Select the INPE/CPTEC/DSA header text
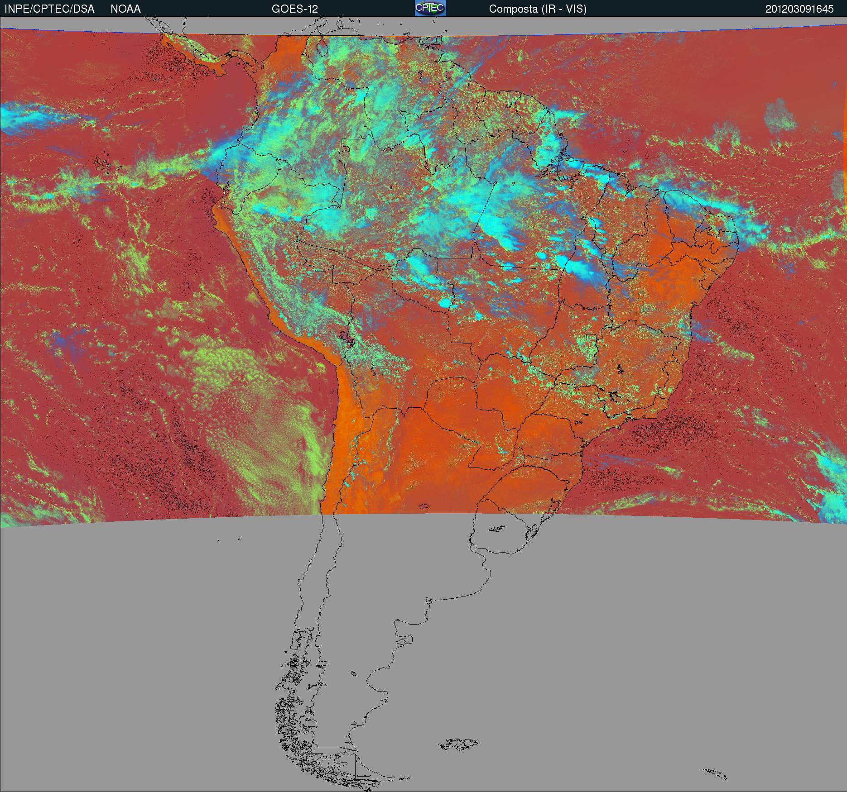 [x=49, y=9]
